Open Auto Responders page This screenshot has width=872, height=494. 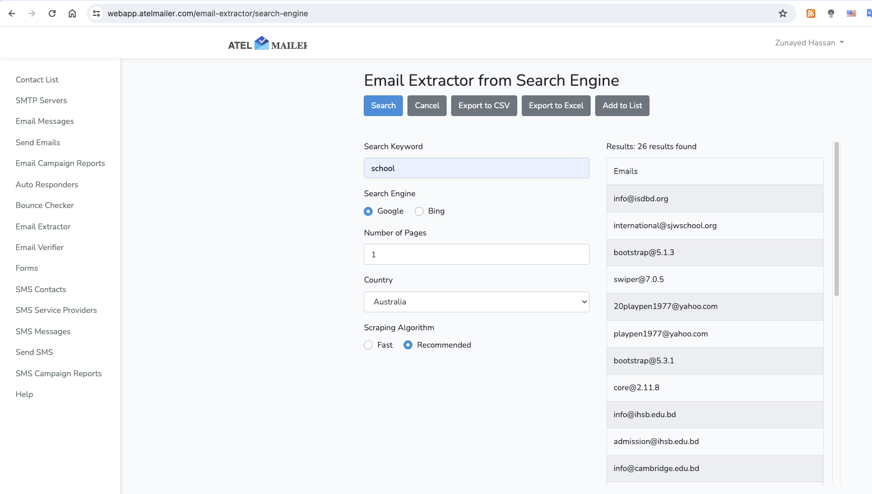(47, 184)
